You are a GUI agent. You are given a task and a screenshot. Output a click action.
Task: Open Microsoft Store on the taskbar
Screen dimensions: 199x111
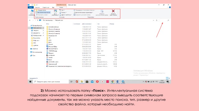point(87,82)
